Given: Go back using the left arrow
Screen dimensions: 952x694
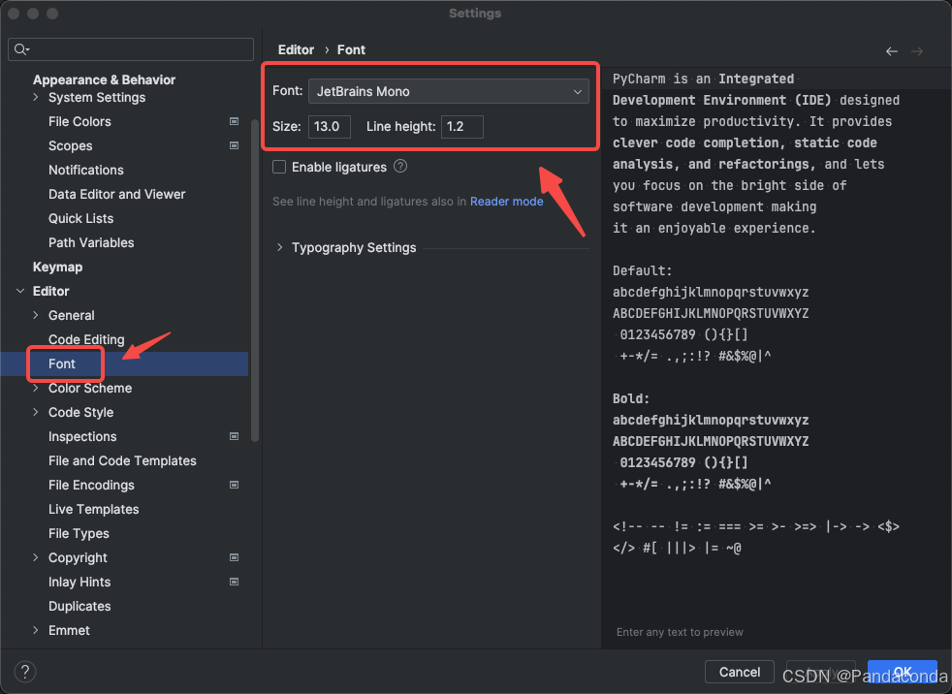Looking at the screenshot, I should click(x=891, y=51).
